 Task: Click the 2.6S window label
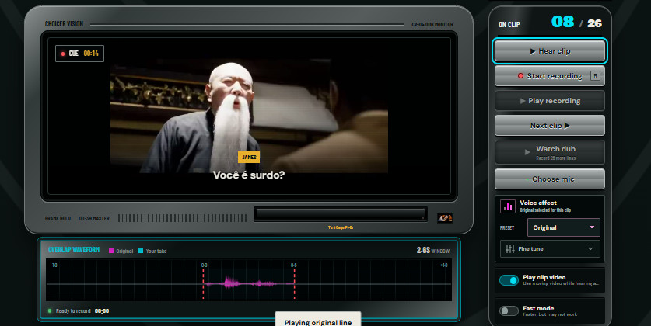click(433, 250)
